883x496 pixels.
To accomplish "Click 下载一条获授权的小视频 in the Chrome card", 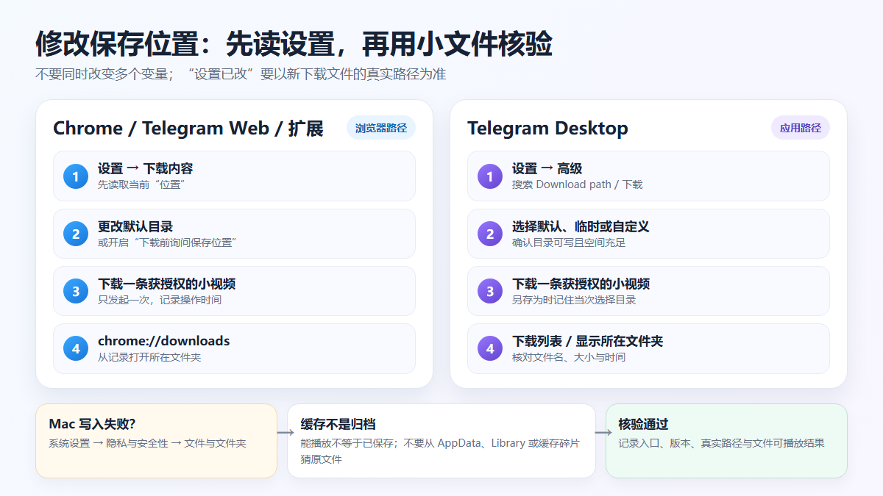I will pyautogui.click(x=167, y=284).
